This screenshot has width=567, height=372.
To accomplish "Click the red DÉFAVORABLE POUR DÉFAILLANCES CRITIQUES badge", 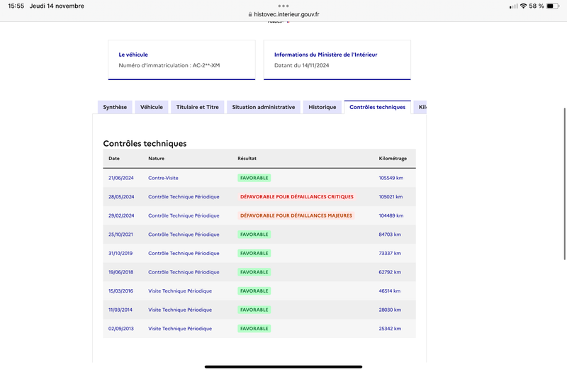I will coord(297,197).
